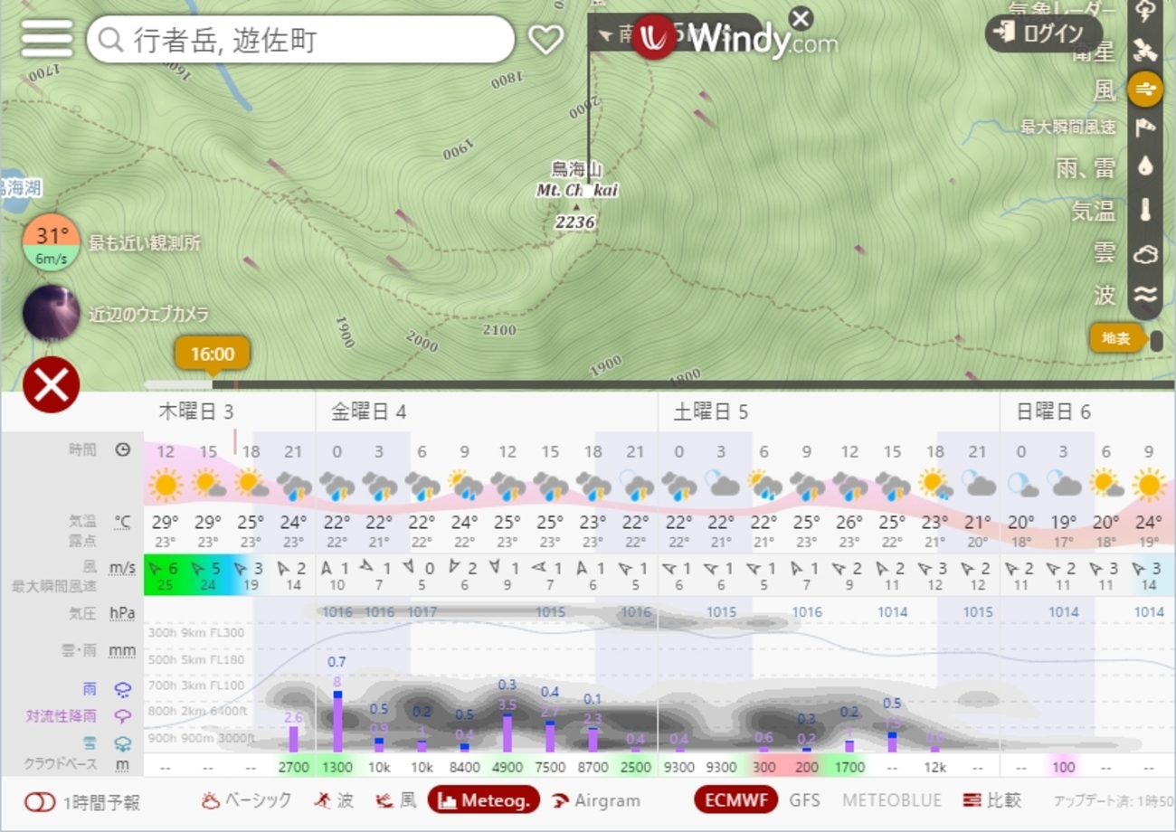Viewport: 1176px width, 832px height.
Task: Select the 雲 cloud layer icon
Action: (x=1145, y=254)
